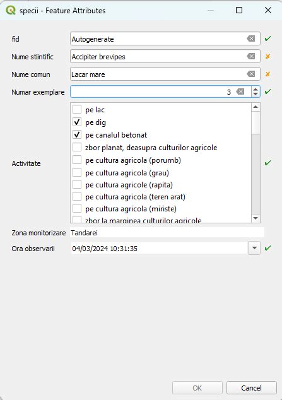Check 'pe cultura agricole (rapita)'
Viewport: 282px width, 400px height.
coord(77,184)
